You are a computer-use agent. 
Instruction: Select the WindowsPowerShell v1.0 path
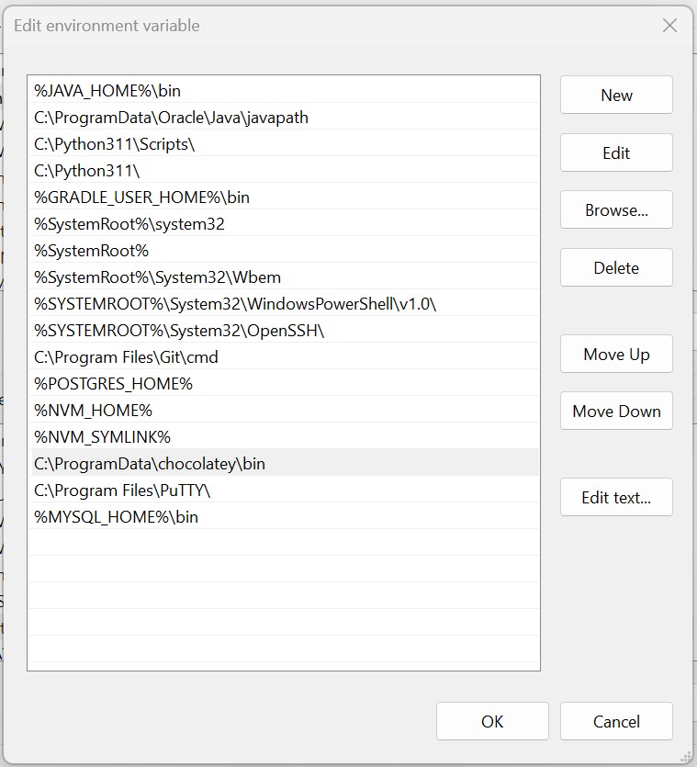point(235,304)
